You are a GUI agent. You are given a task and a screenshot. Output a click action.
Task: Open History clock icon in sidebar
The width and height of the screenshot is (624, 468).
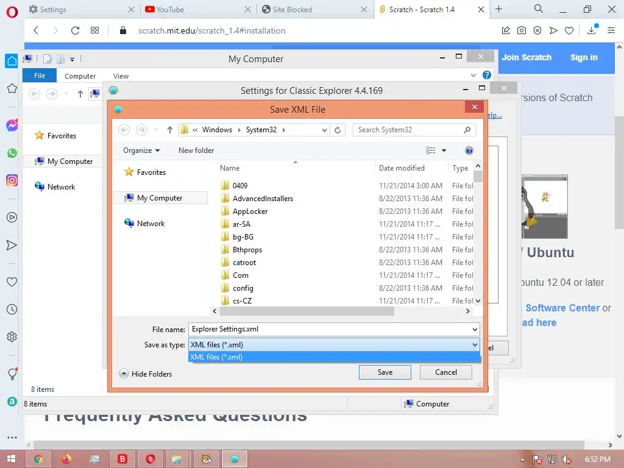click(x=12, y=309)
